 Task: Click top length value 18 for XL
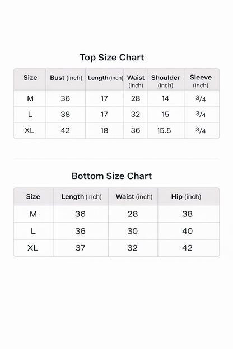tap(104, 130)
